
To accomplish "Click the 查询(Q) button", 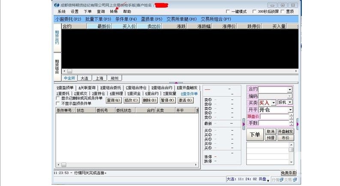I will pyautogui.click(x=113, y=100).
